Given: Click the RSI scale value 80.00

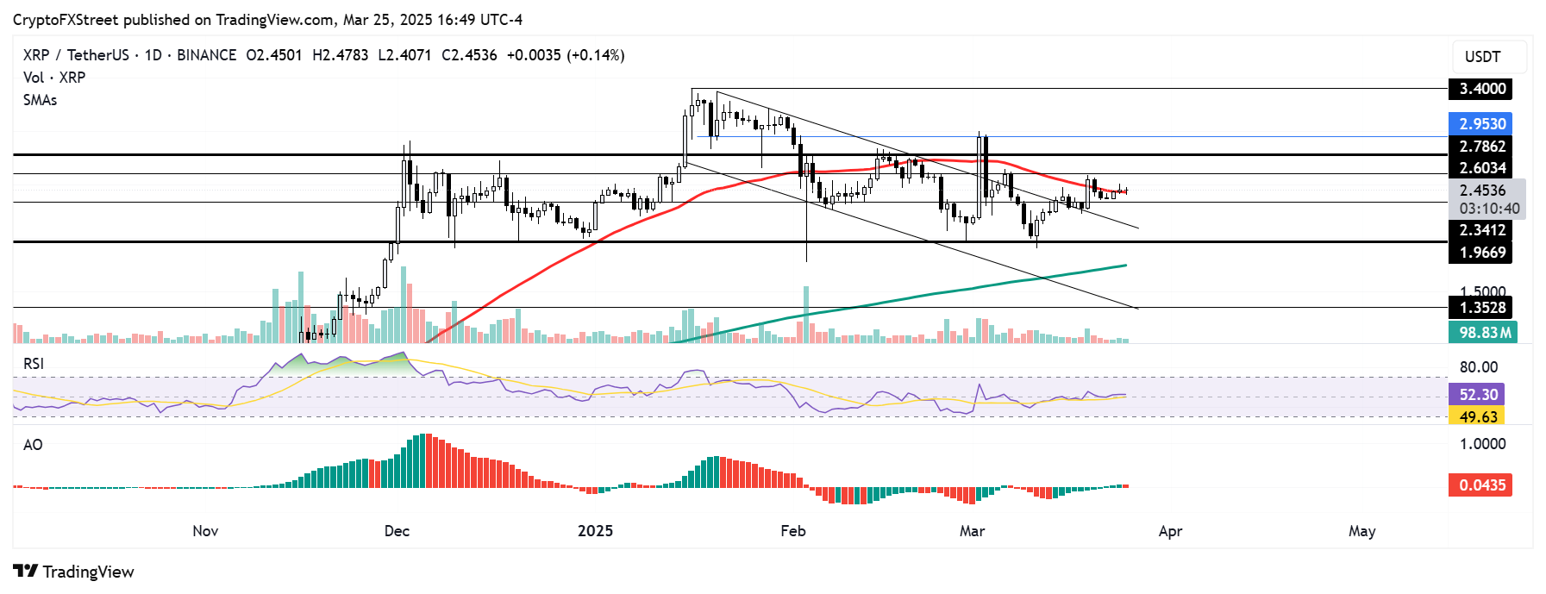Looking at the screenshot, I should point(1479,367).
